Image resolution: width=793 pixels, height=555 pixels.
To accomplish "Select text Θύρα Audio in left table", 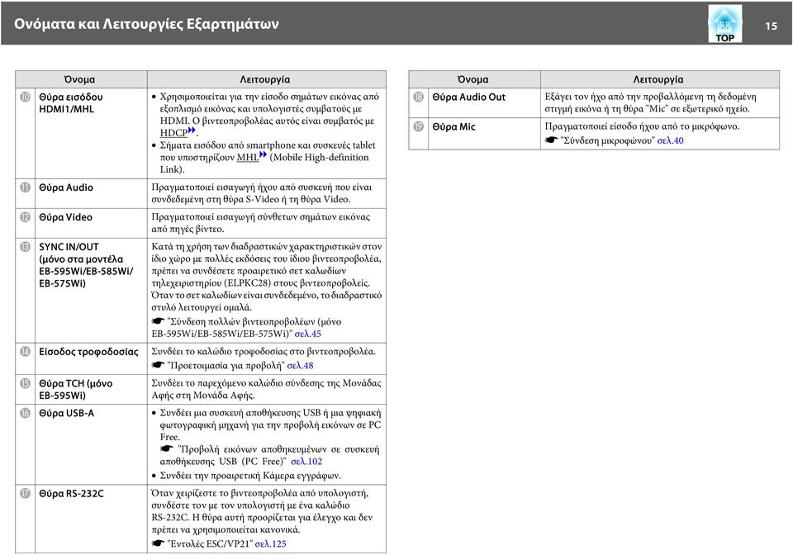I will 66,187.
